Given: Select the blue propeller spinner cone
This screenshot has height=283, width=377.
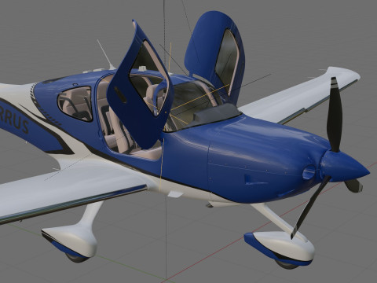Looking at the screenshot, I should pyautogui.click(x=344, y=166).
